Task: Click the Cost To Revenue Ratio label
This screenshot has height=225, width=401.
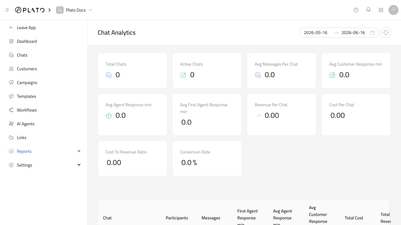Action: 126,152
